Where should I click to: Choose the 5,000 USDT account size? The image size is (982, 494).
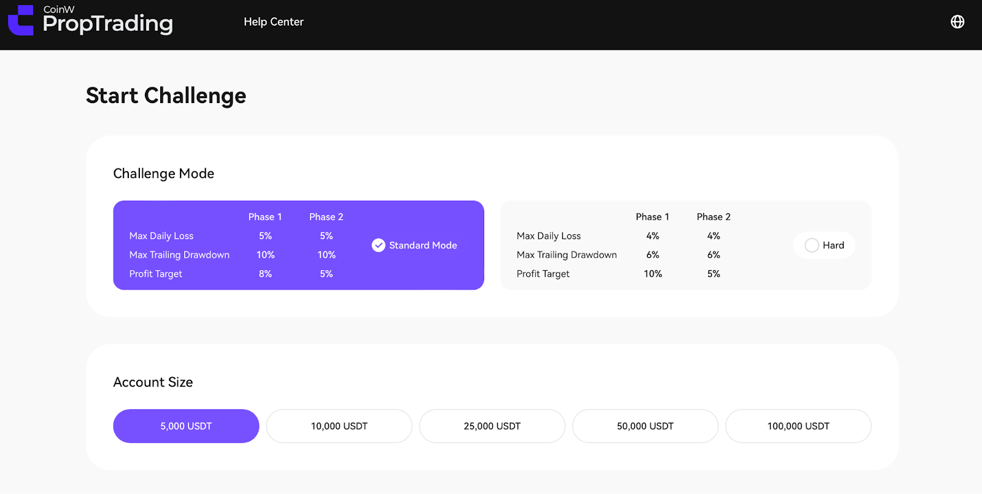coord(186,426)
